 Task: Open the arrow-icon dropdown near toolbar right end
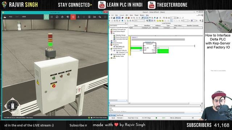point(194,21)
